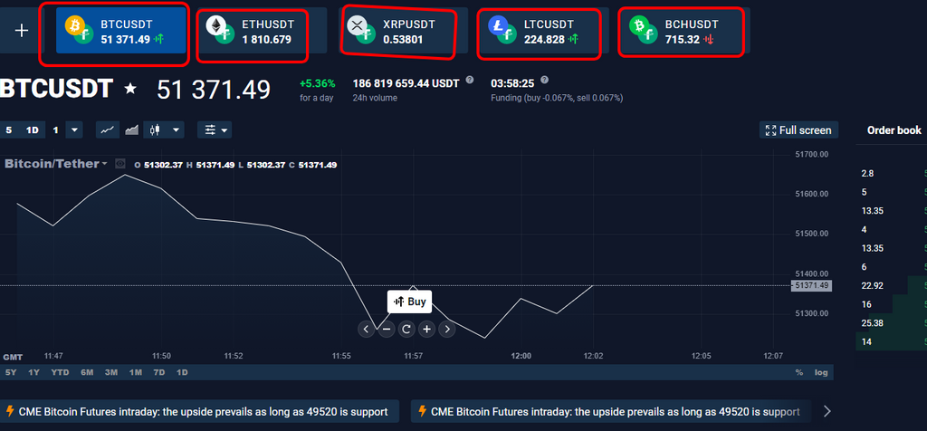Image resolution: width=927 pixels, height=431 pixels.
Task: Select the 3M date range
Action: pos(111,372)
